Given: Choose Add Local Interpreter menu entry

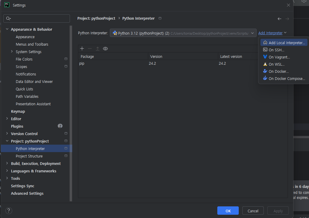Looking at the screenshot, I should (x=284, y=43).
